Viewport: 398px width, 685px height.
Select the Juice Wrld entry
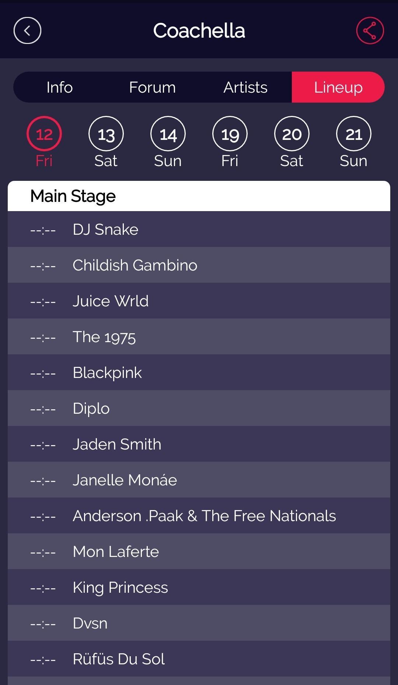point(199,301)
